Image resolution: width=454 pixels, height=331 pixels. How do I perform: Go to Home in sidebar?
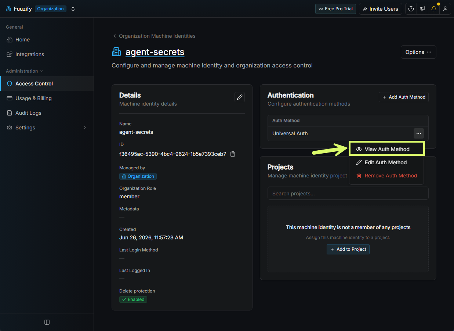click(x=47, y=40)
